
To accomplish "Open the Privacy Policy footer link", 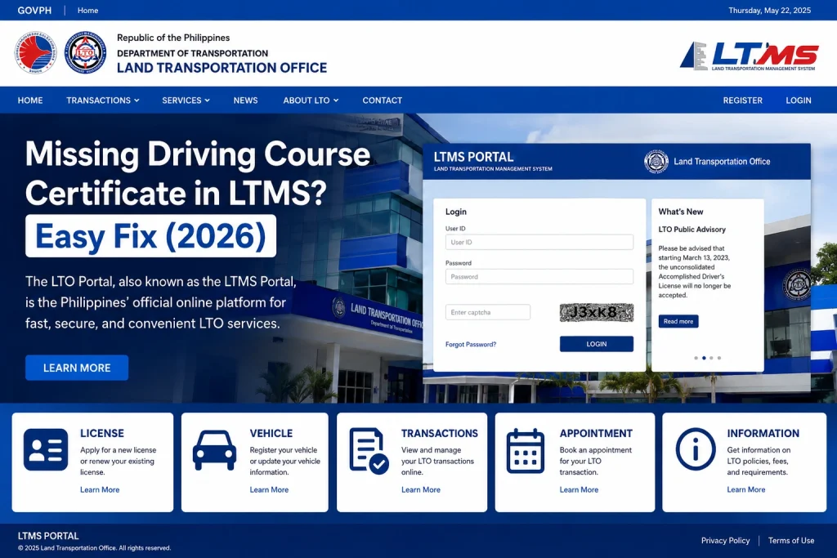I will point(726,540).
